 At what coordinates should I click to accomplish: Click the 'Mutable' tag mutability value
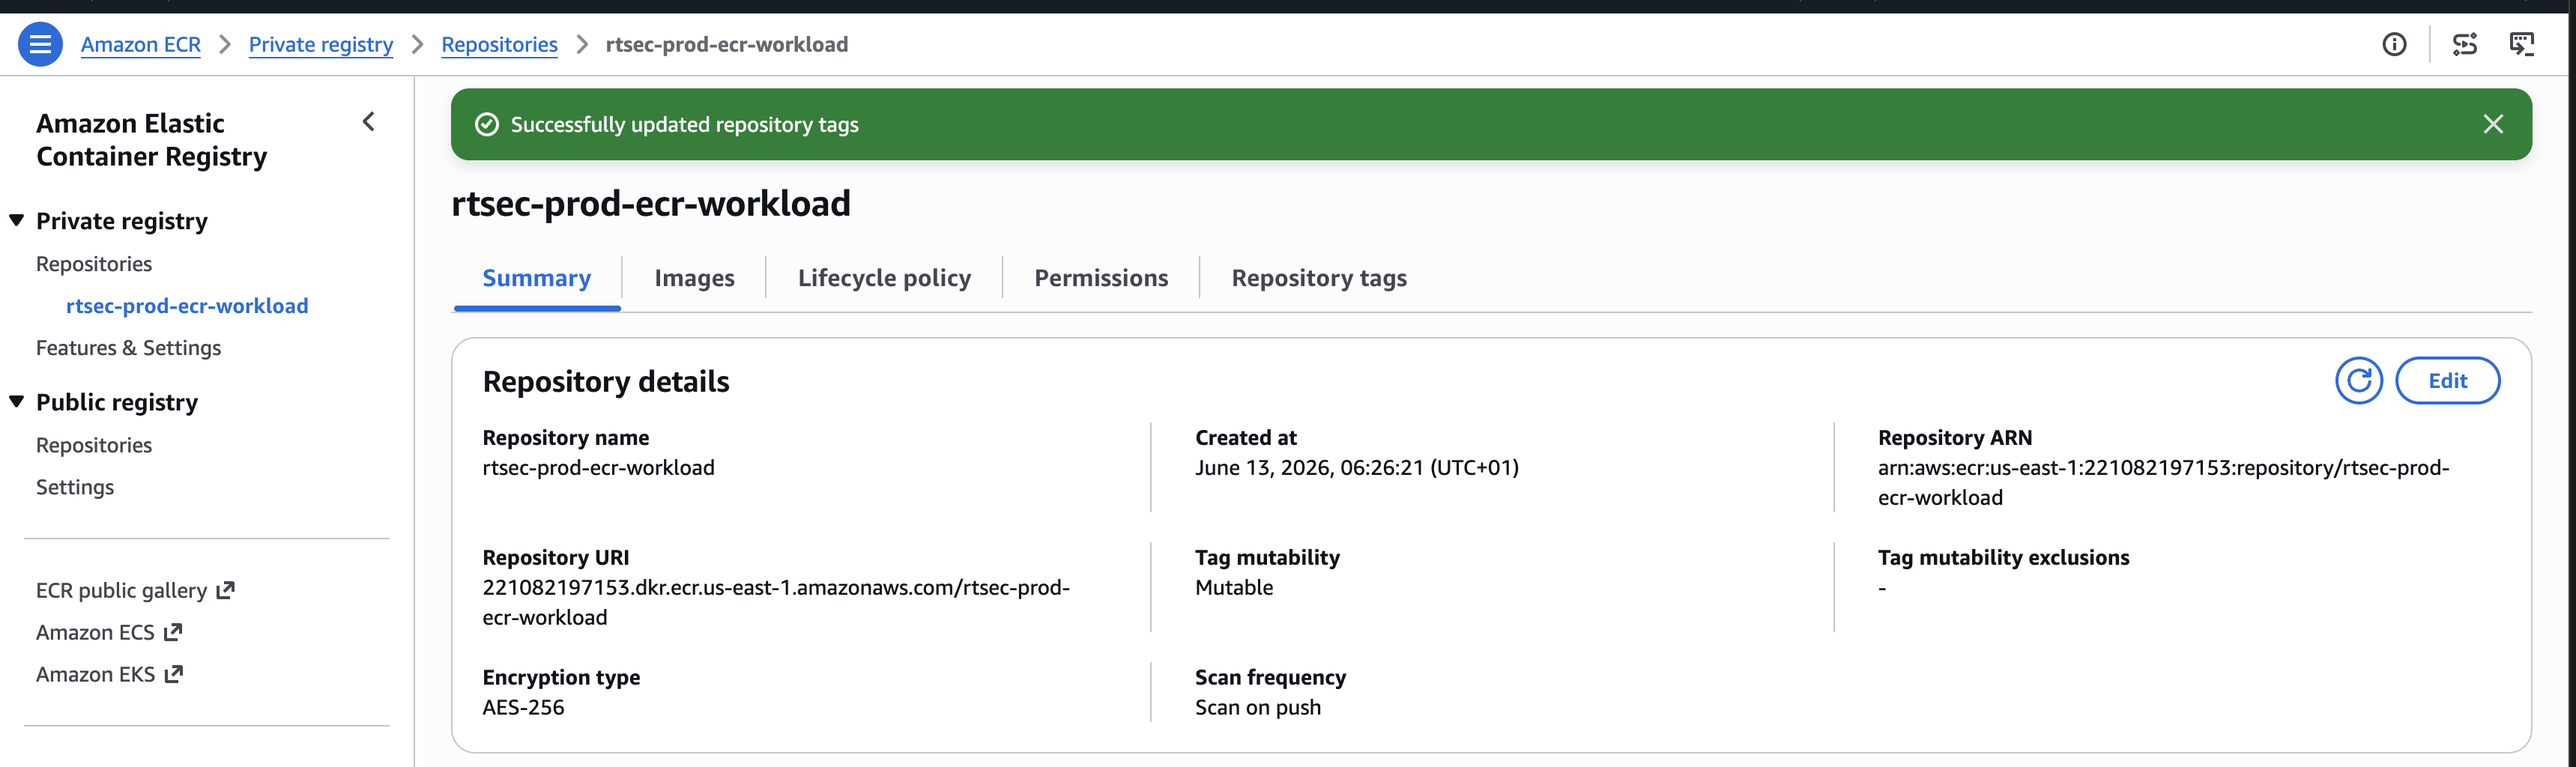[1234, 587]
